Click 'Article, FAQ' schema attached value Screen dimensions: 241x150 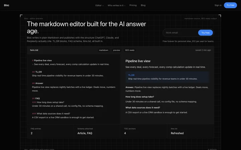85,133
